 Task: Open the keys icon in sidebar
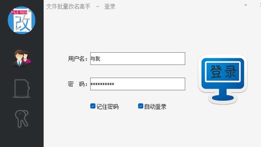(22, 119)
